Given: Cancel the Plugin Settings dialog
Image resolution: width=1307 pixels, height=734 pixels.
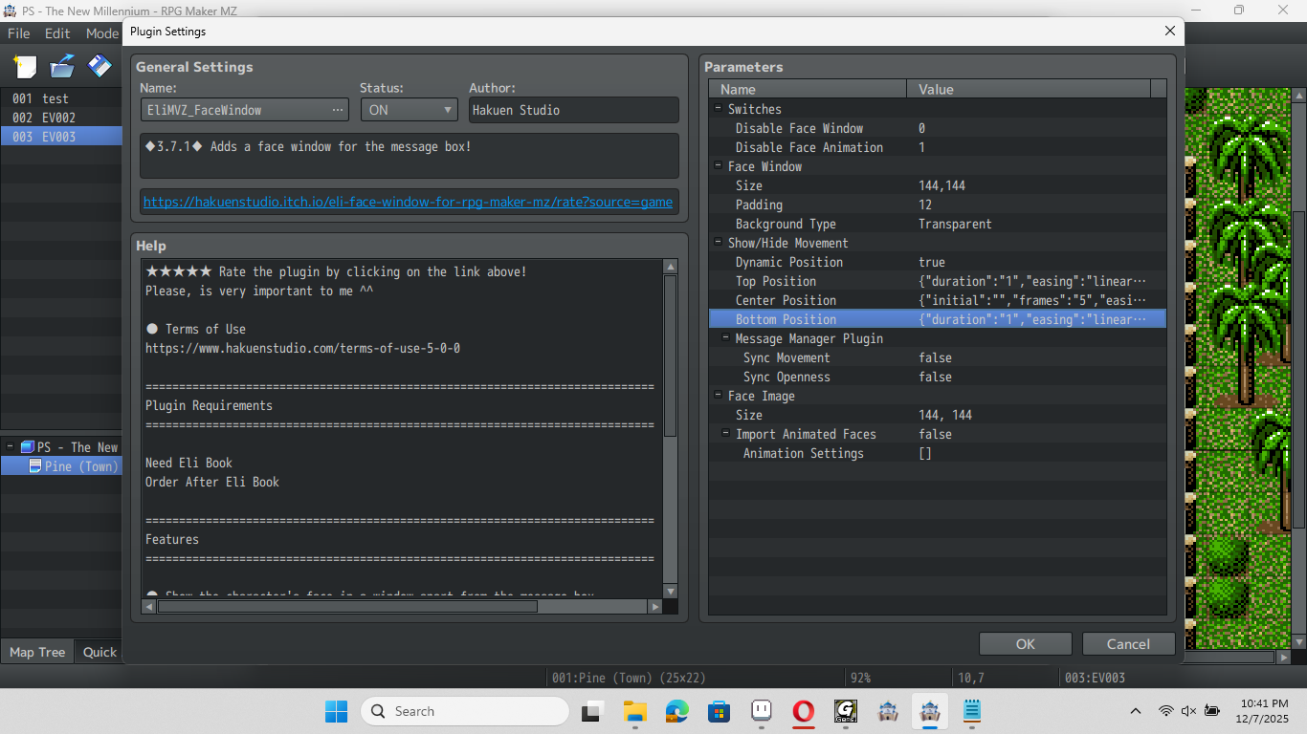Looking at the screenshot, I should 1128,644.
